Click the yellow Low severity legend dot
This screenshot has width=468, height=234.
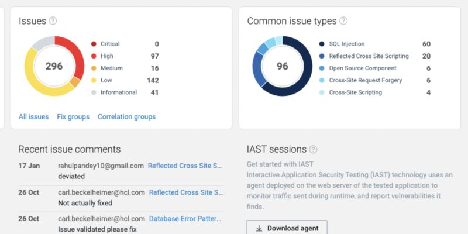tap(94, 80)
